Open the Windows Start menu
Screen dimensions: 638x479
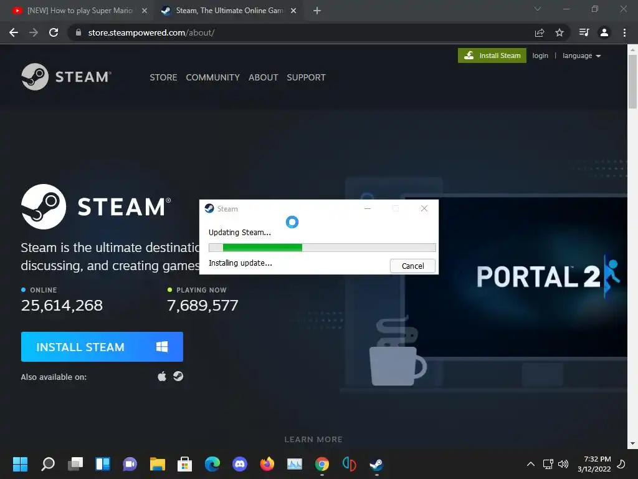point(20,464)
